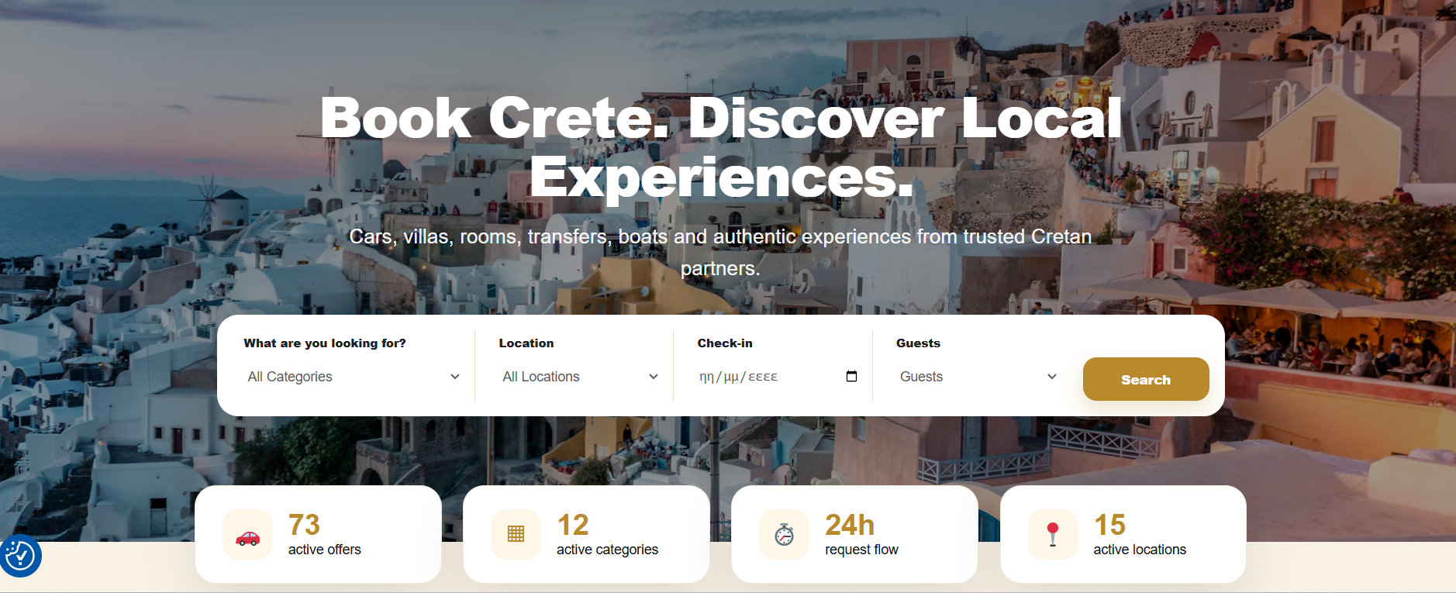Click the 'Book Crete. Discover Local Experiences.' headline

click(721, 147)
